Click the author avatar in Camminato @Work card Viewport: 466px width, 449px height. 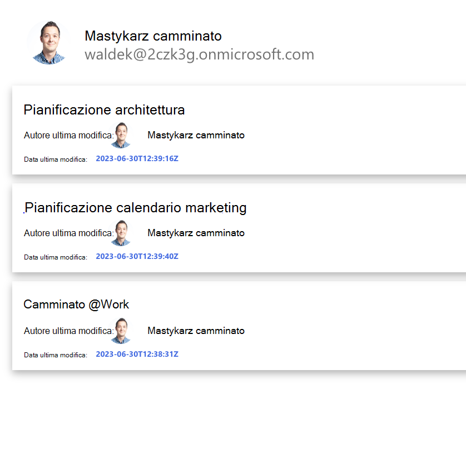(121, 331)
